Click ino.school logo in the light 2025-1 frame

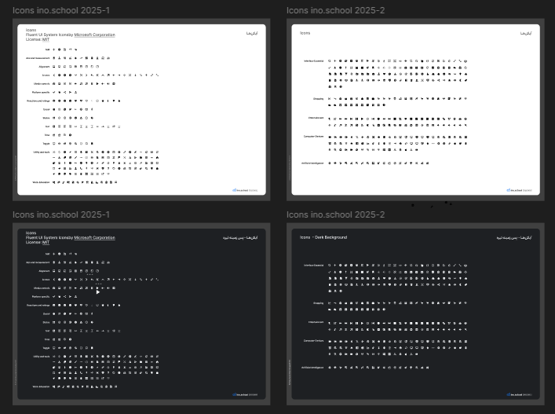[246, 189]
